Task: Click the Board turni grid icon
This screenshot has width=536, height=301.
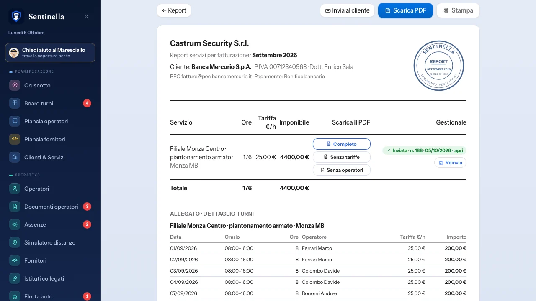Action: (15, 103)
